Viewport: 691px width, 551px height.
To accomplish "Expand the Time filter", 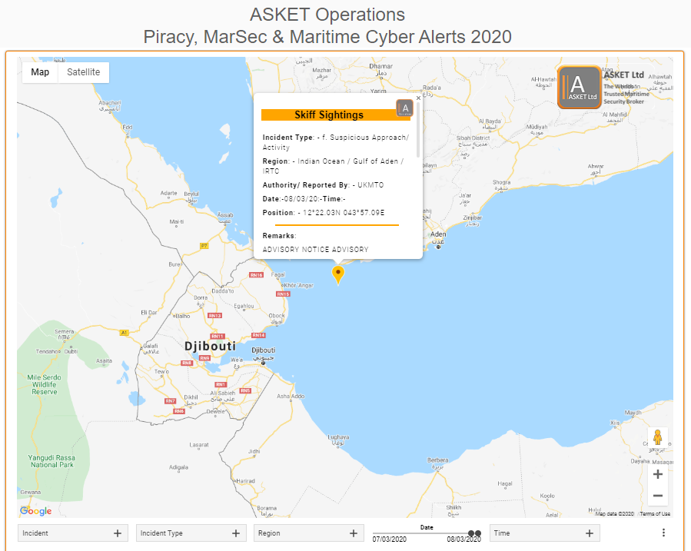I will point(545,533).
